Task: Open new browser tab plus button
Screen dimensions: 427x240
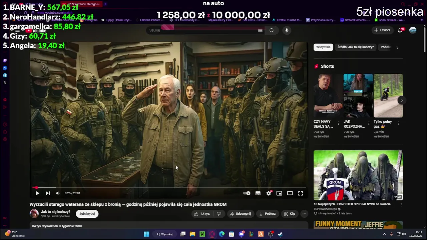Action: pyautogui.click(x=105, y=4)
